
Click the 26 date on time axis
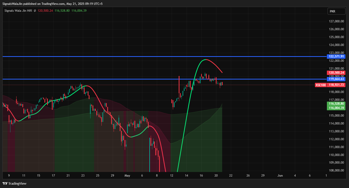(x=248, y=176)
